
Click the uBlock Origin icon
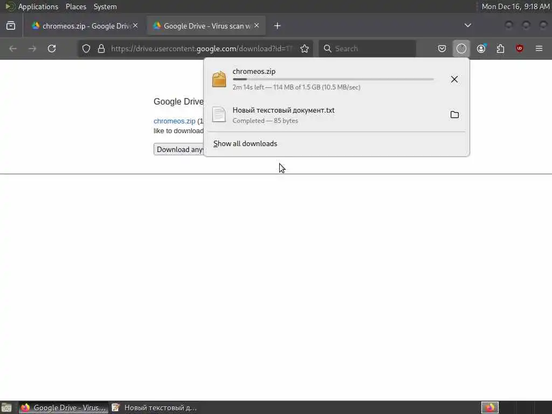click(x=520, y=49)
